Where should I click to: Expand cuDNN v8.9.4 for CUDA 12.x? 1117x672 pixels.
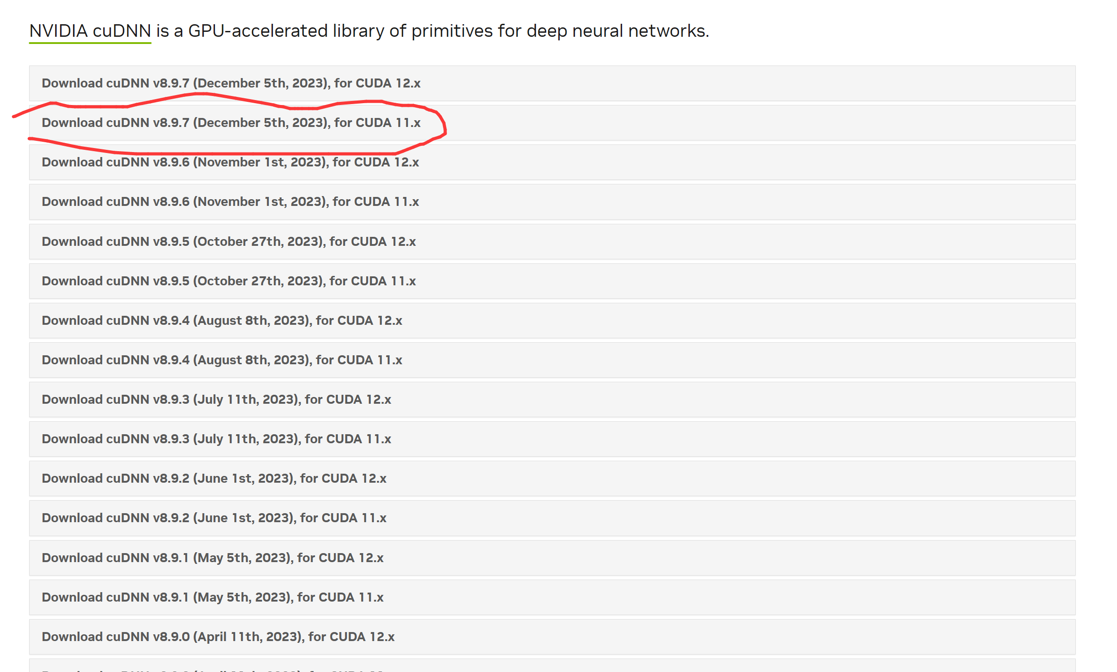(x=552, y=321)
